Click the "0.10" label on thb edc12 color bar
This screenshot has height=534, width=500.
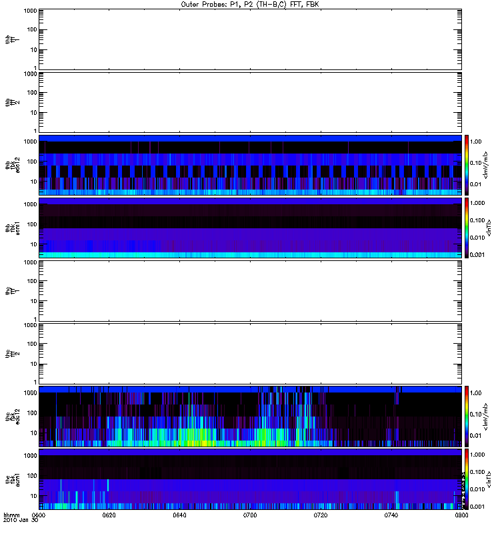point(475,163)
